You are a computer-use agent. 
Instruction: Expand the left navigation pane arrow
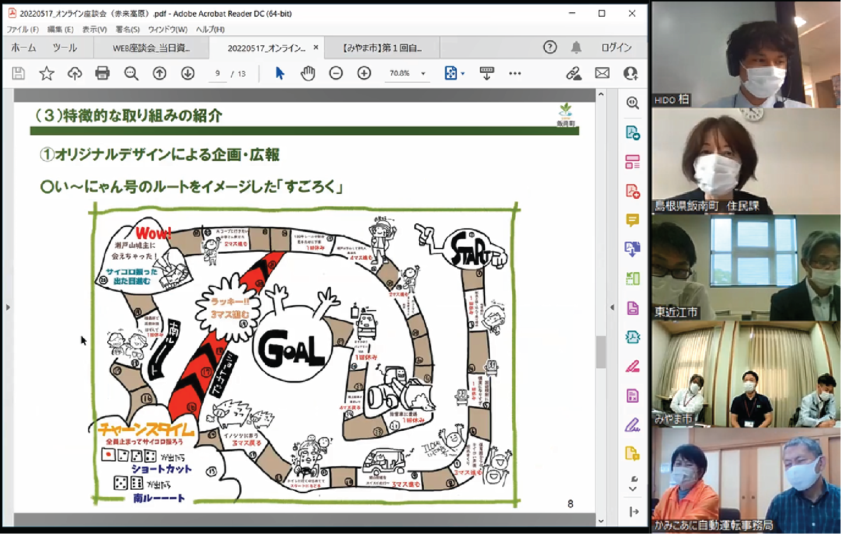click(x=8, y=307)
